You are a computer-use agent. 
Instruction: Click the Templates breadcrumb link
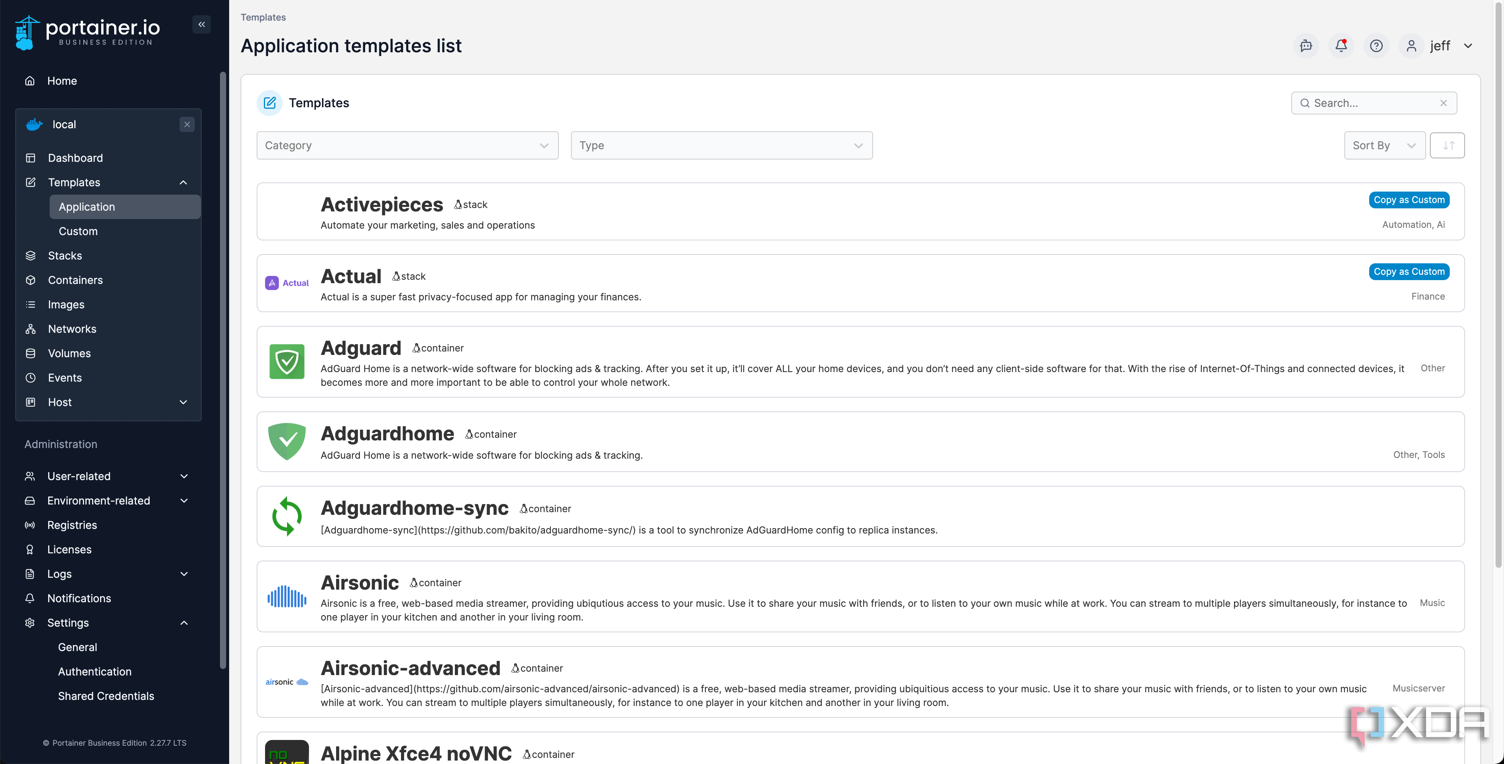(x=263, y=18)
